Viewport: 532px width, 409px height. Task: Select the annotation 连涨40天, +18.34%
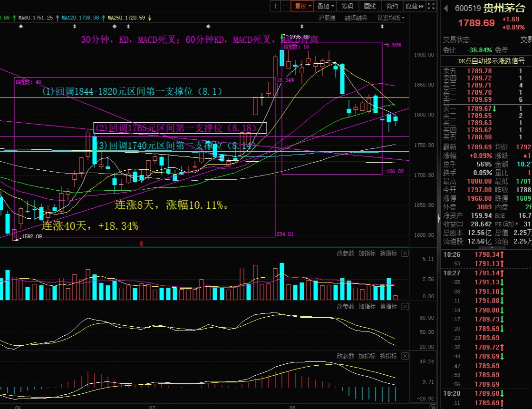coord(90,226)
